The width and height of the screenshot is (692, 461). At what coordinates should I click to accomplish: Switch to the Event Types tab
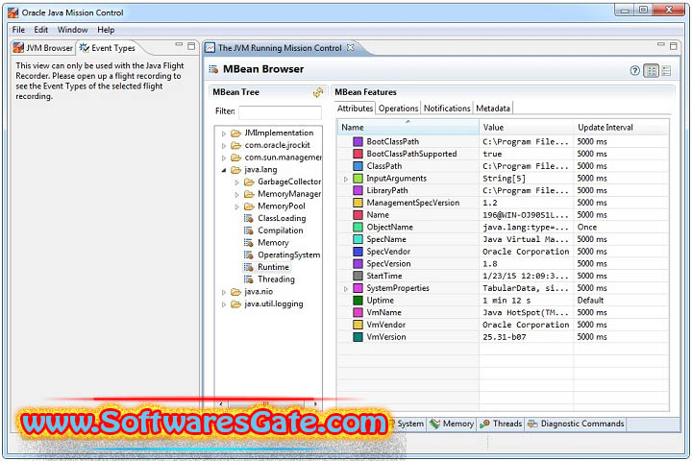[108, 48]
